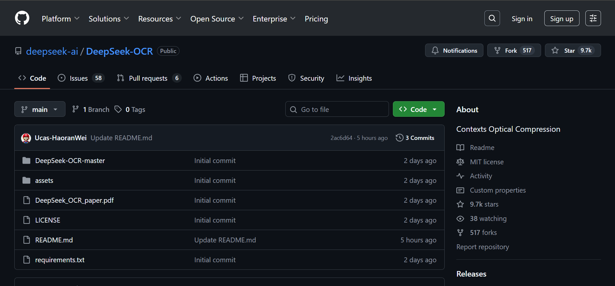The width and height of the screenshot is (615, 286).
Task: Go to the Pricing page
Action: (x=316, y=19)
